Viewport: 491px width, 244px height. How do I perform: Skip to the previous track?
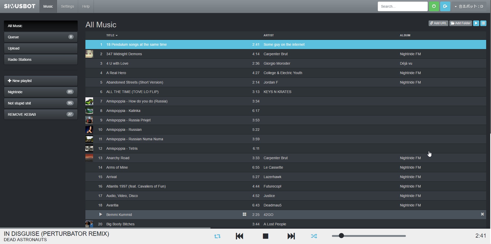click(239, 236)
